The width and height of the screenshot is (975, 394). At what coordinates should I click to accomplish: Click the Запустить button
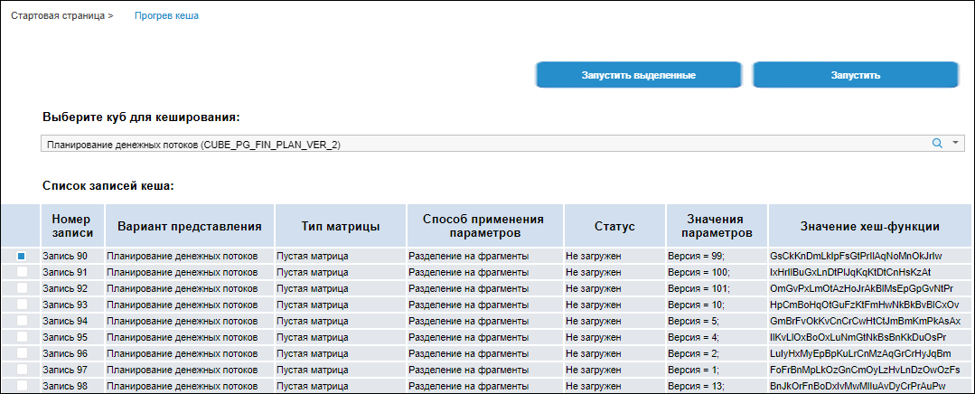856,75
